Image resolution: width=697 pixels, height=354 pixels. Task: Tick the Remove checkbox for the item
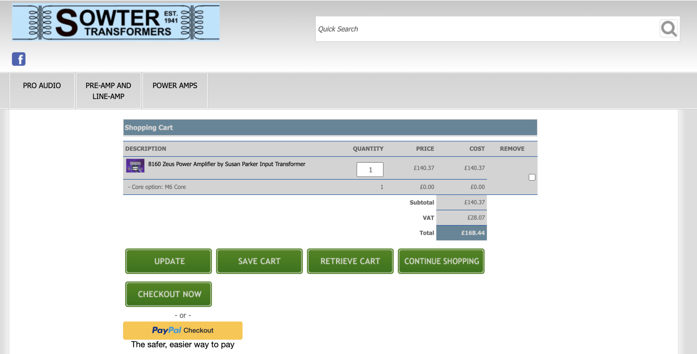(532, 177)
